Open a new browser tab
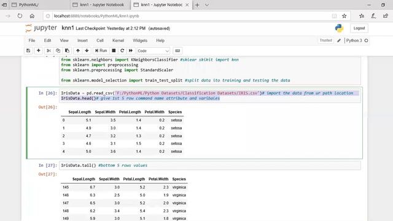 tap(197, 5)
